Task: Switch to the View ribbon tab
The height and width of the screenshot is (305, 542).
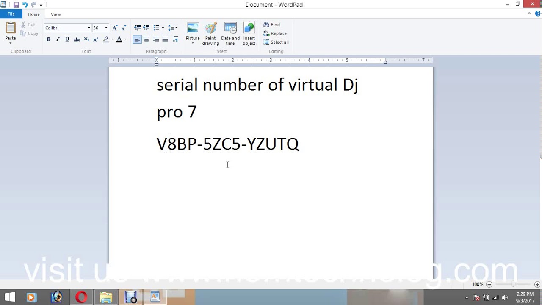Action: pyautogui.click(x=55, y=14)
